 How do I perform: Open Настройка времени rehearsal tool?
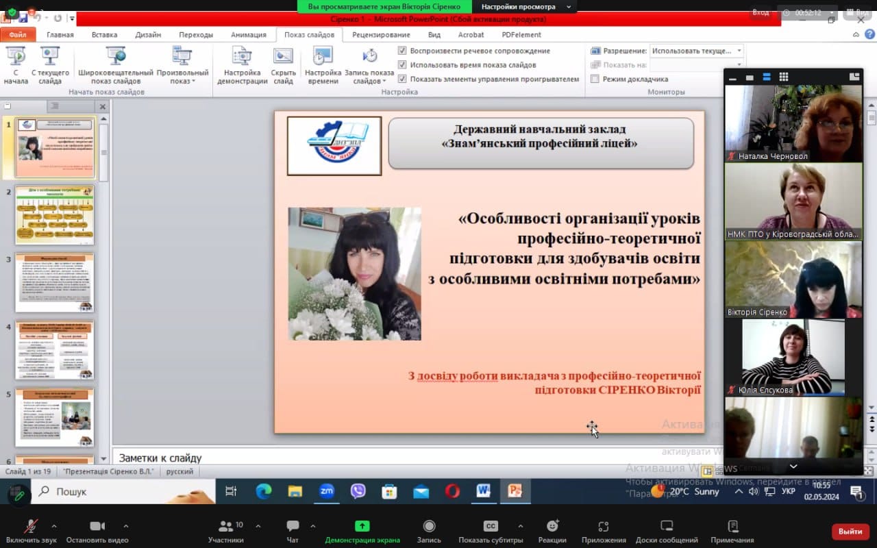(x=323, y=66)
